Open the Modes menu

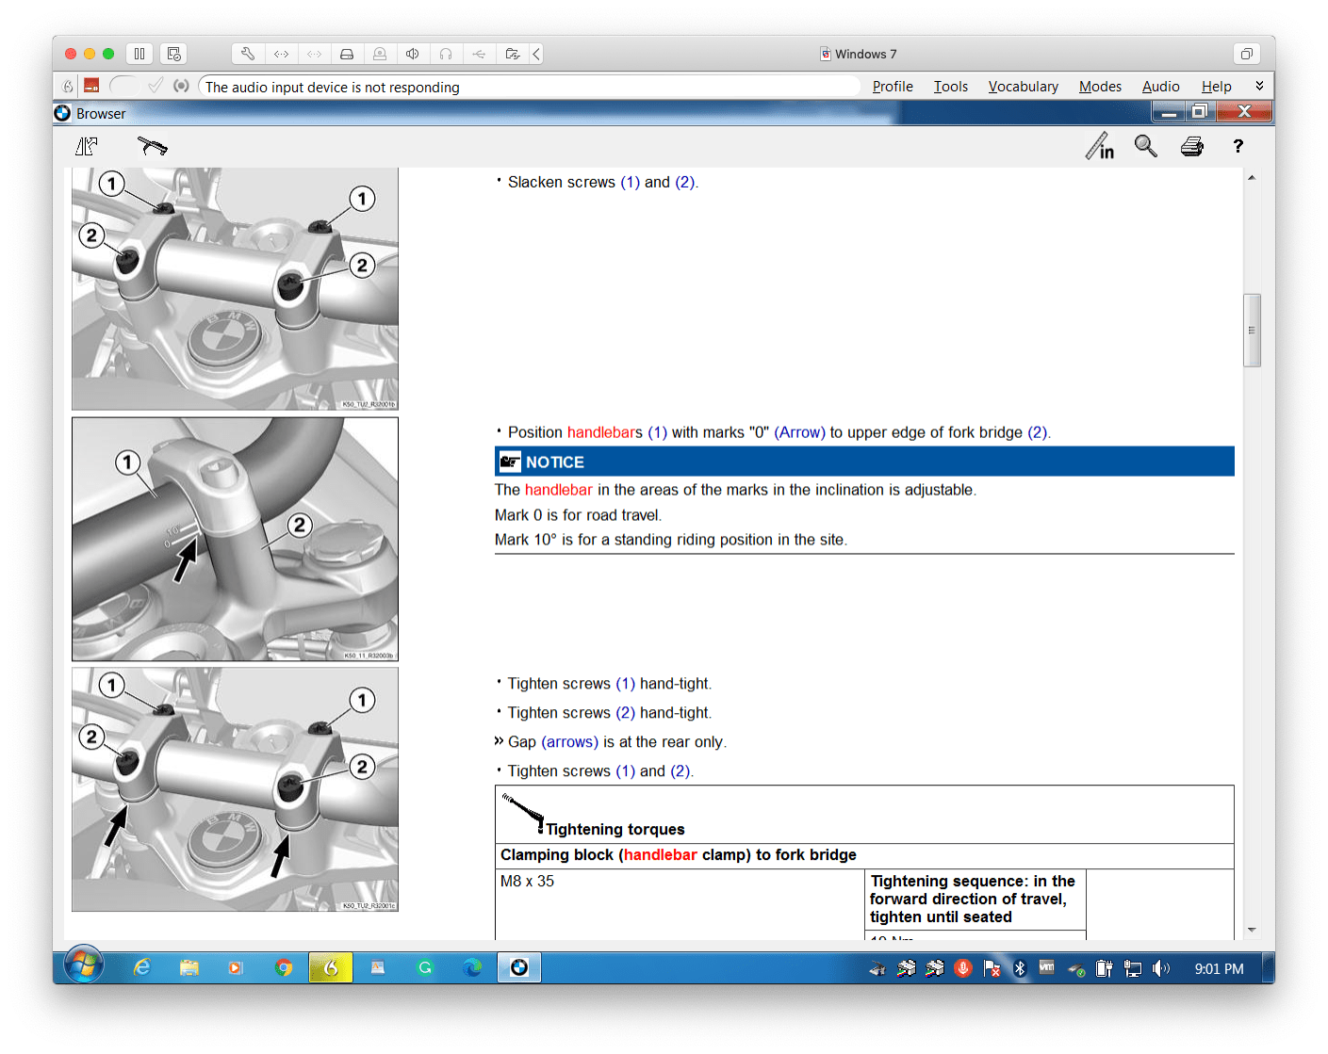1100,87
